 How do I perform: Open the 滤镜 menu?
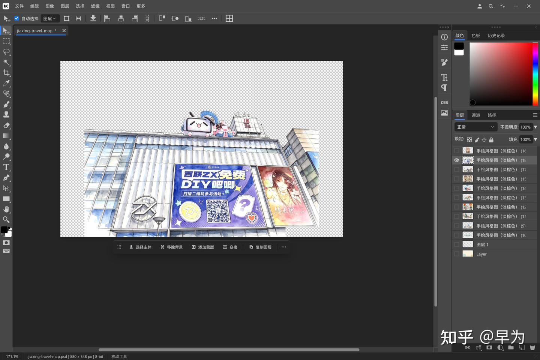[x=95, y=6]
